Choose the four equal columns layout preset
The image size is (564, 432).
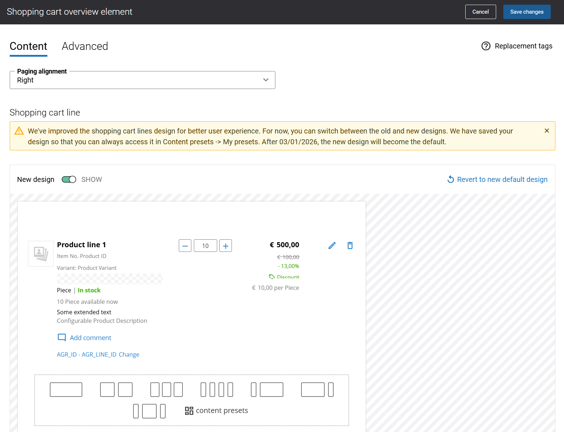pyautogui.click(x=217, y=390)
